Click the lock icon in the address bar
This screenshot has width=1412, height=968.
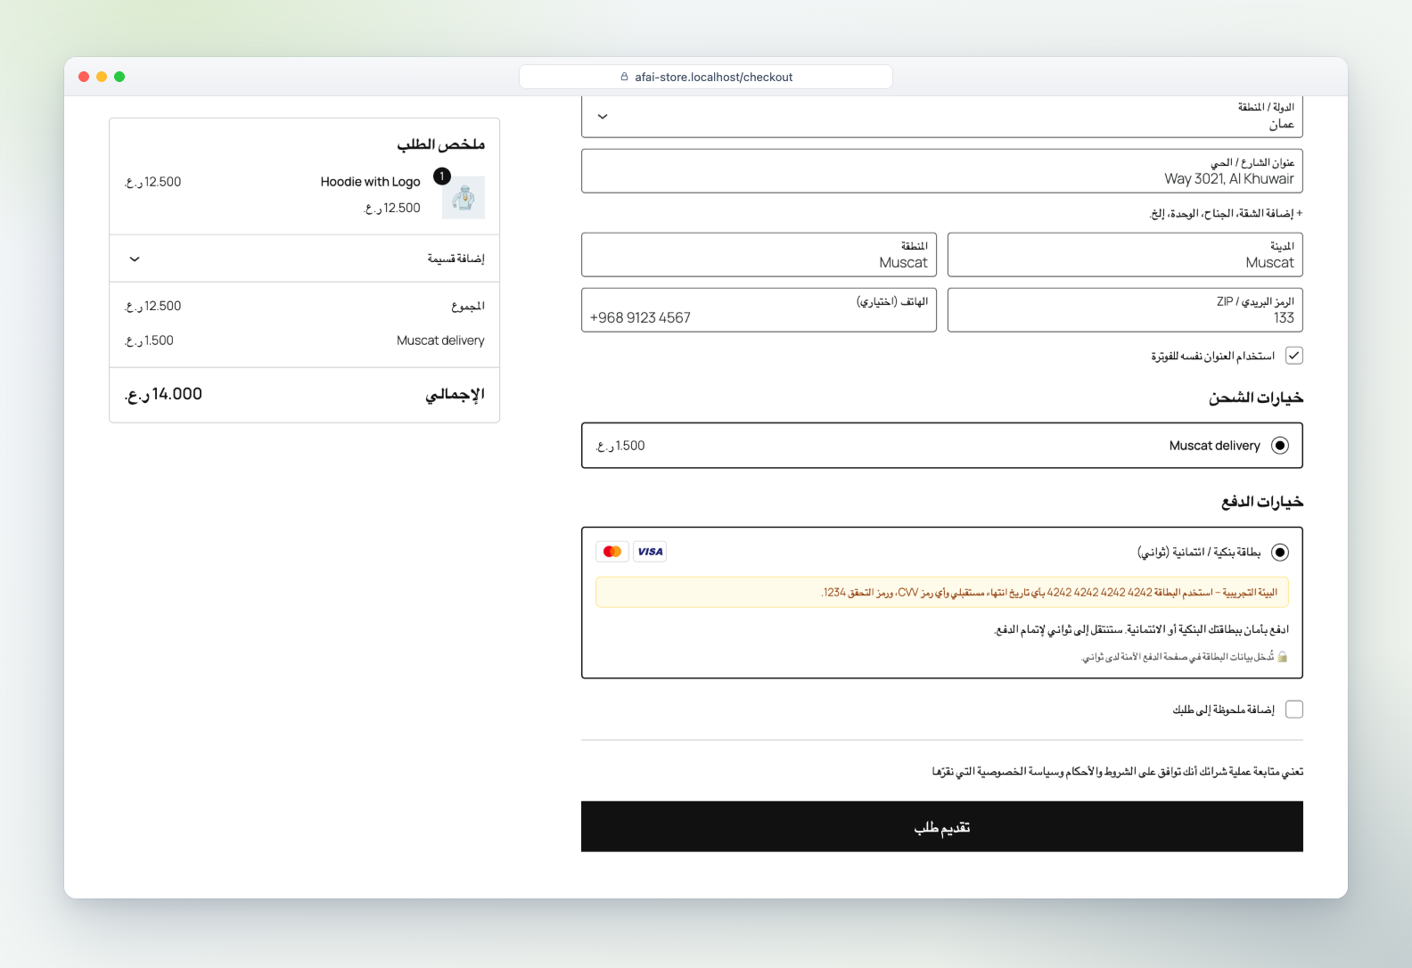tap(625, 78)
